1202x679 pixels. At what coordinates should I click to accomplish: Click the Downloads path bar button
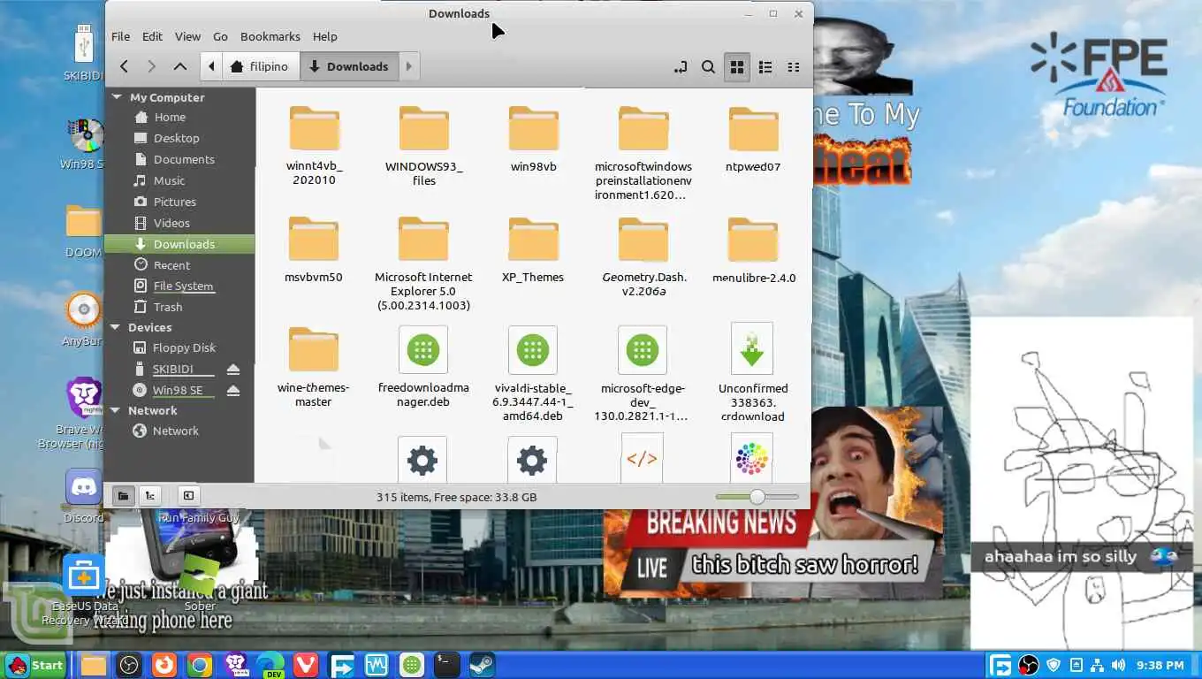click(x=349, y=66)
